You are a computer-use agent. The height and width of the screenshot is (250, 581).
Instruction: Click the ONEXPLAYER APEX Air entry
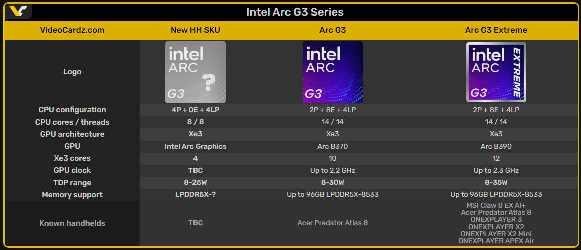(496, 241)
